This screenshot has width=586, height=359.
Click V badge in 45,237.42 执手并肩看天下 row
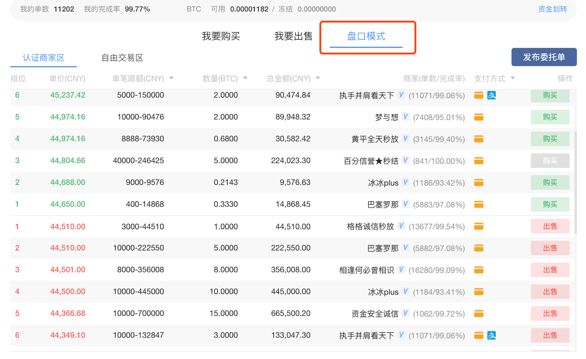401,95
